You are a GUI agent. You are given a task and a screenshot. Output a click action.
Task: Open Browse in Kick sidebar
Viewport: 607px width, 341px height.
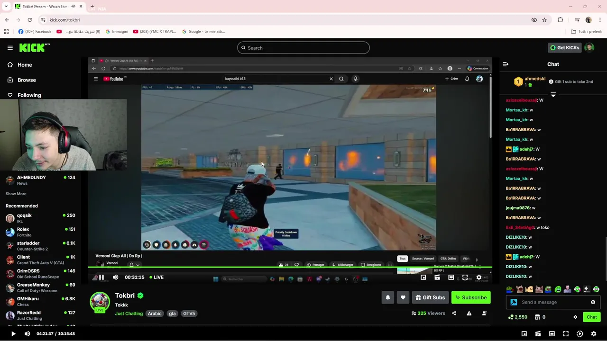coord(21,80)
